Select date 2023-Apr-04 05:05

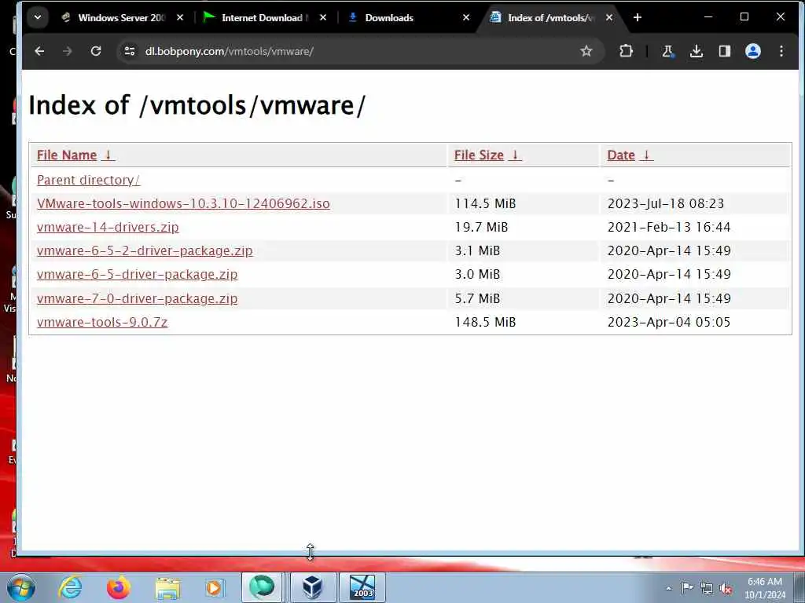coord(668,322)
